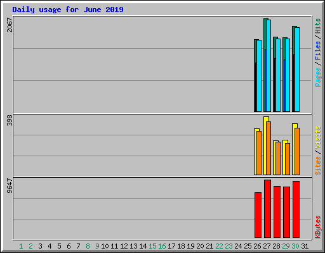This screenshot has width=325, height=253.
Task: Click day 12 on the x-axis
Action: click(x=124, y=246)
